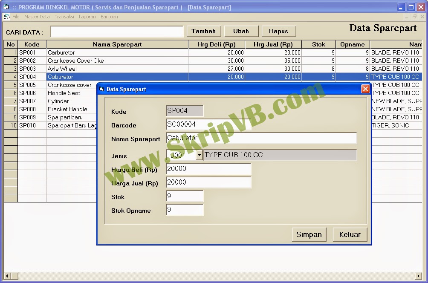Expand the Jenis J001 dropdown arrow
Screen dimensions: 428x283
[x=199, y=155]
